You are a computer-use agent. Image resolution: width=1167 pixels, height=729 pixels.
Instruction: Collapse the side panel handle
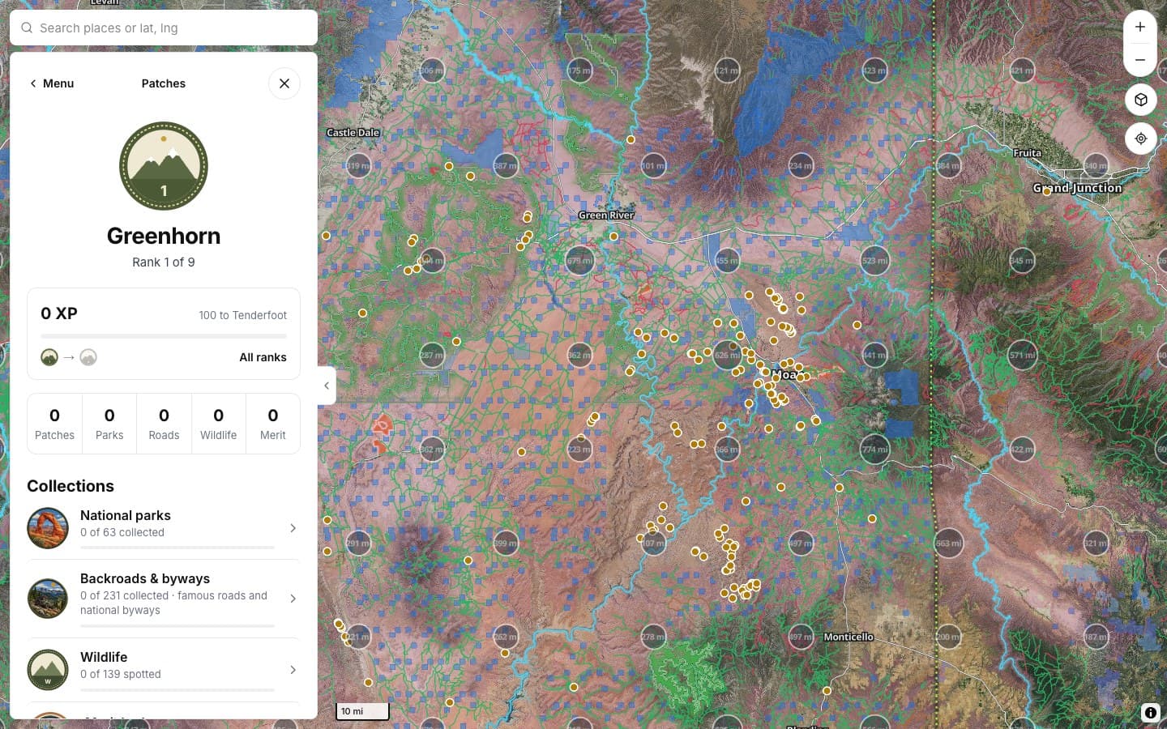click(x=327, y=386)
